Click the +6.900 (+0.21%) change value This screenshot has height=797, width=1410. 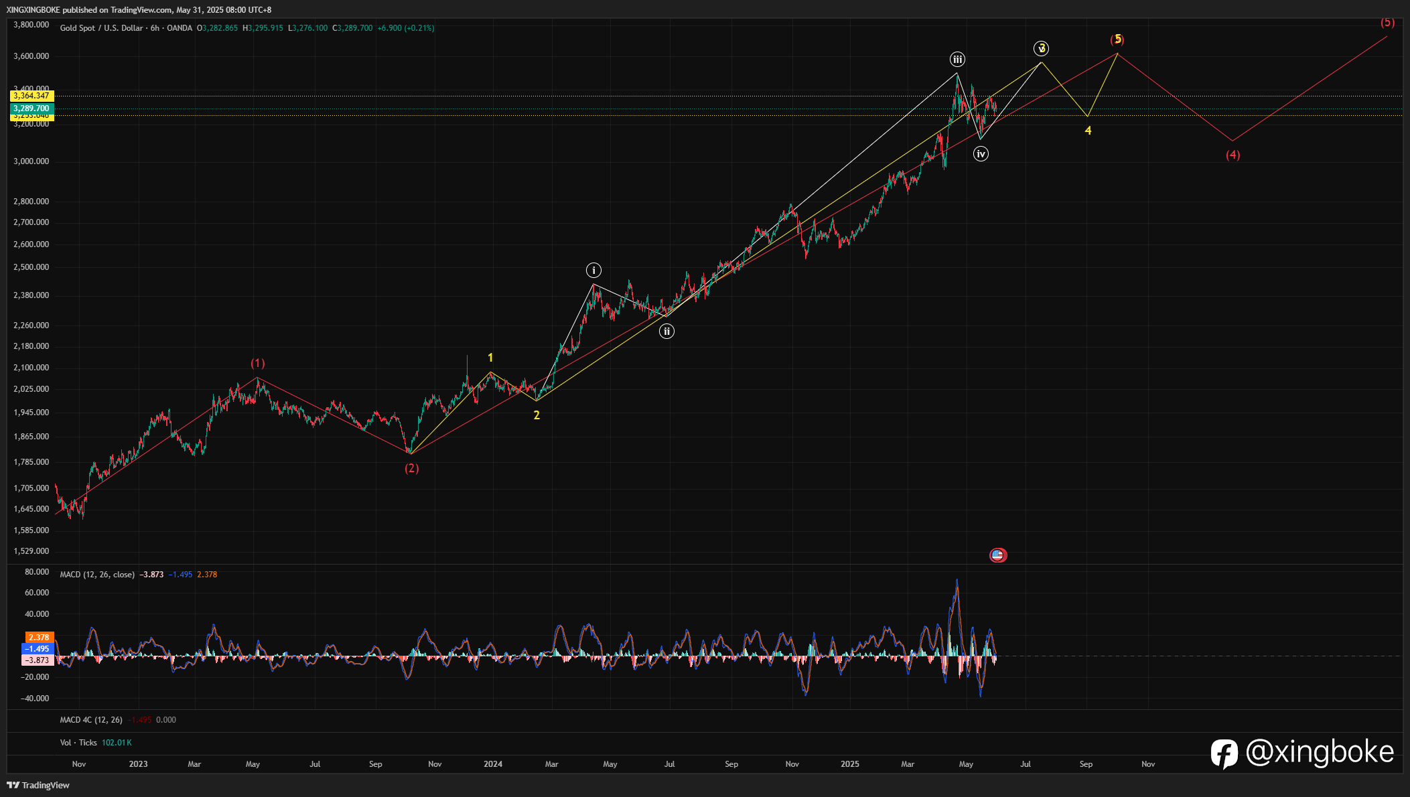(406, 28)
